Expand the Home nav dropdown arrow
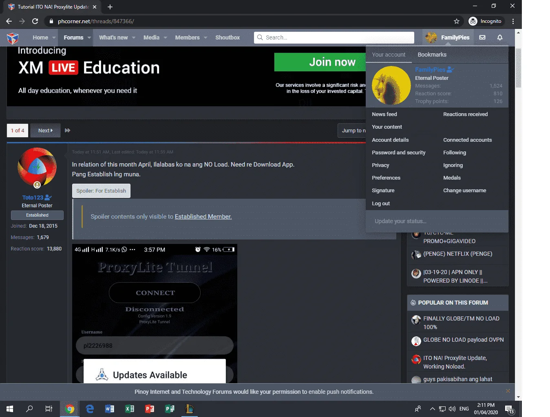The image size is (550, 417). pos(54,37)
